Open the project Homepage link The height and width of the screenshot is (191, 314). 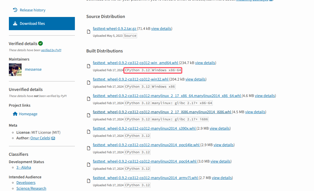pyautogui.click(x=28, y=114)
